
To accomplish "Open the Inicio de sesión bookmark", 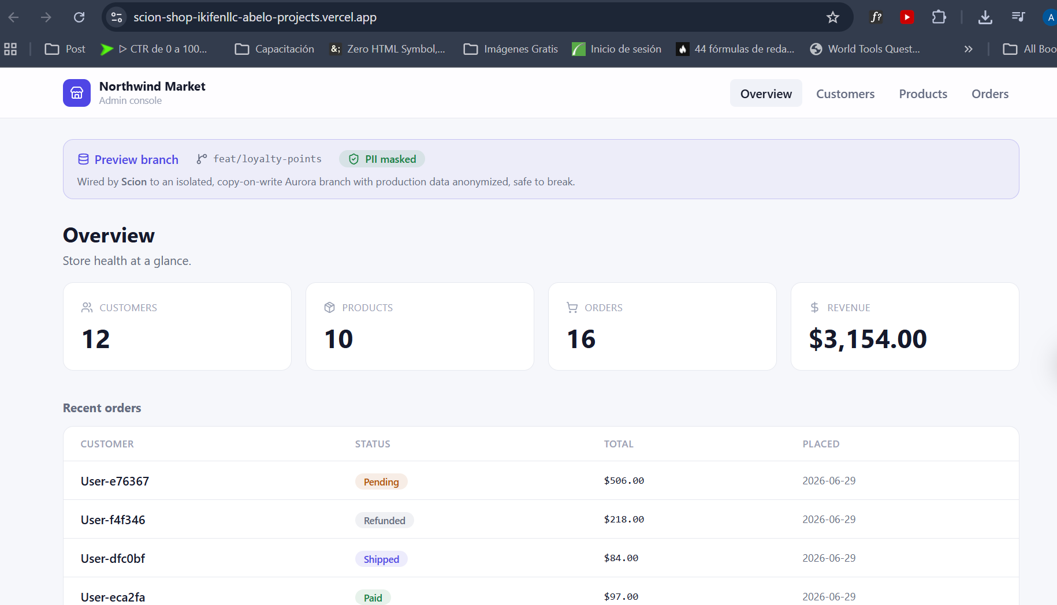I will point(616,49).
